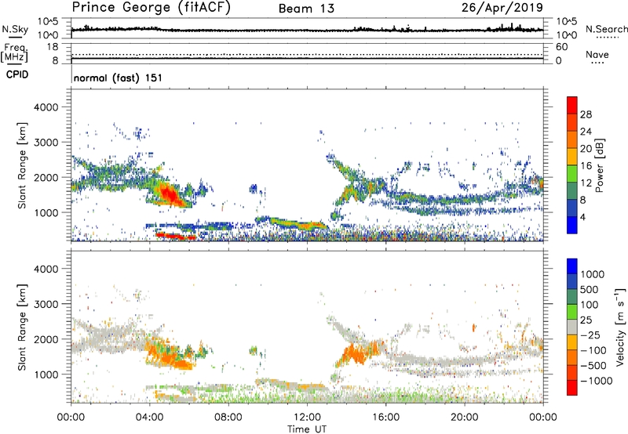Click the red bottom segment of the Velocity colorbar
Screen dimensions: 628x434
coord(572,388)
